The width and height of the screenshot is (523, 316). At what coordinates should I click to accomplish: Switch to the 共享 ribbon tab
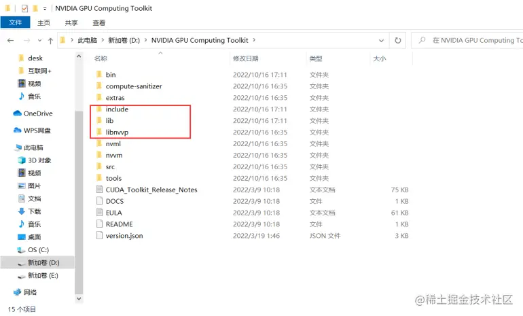(x=71, y=22)
